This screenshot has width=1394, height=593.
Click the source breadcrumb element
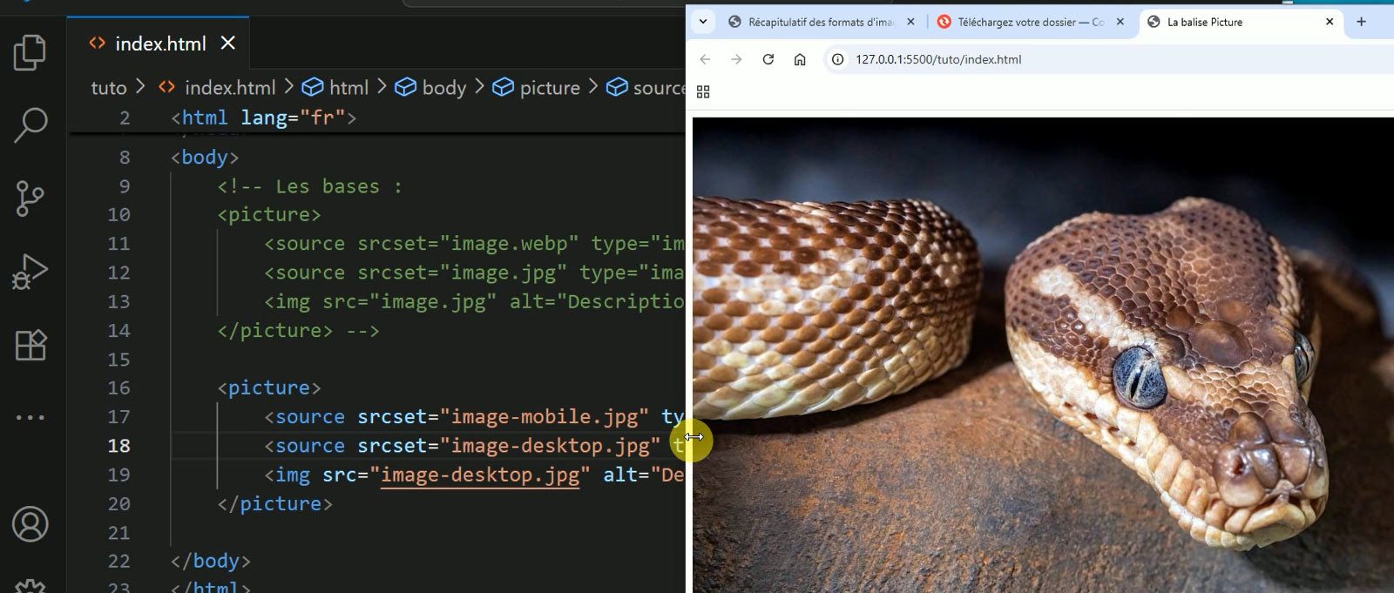tap(646, 88)
